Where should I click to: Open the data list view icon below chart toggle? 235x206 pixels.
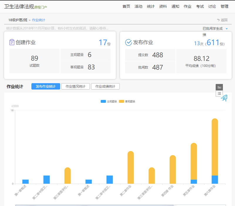click(x=219, y=93)
